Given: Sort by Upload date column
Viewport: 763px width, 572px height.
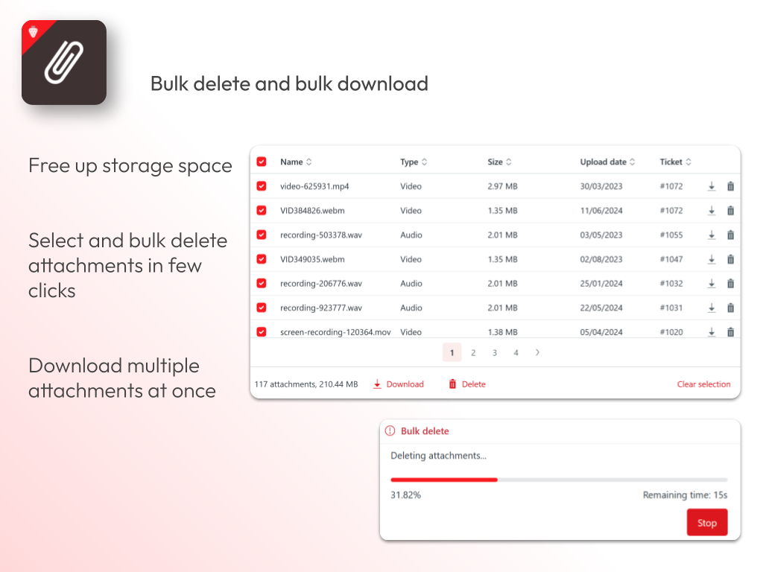Looking at the screenshot, I should coord(606,162).
